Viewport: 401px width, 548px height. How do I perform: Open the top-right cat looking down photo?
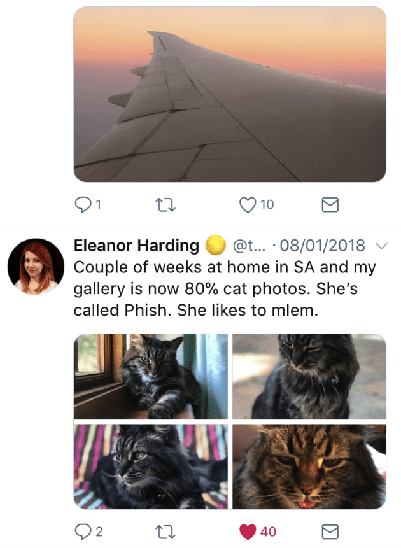[x=309, y=376]
